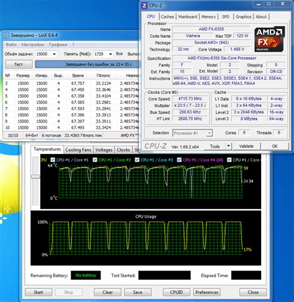Click the Code Name value Vishera

pos(193,36)
